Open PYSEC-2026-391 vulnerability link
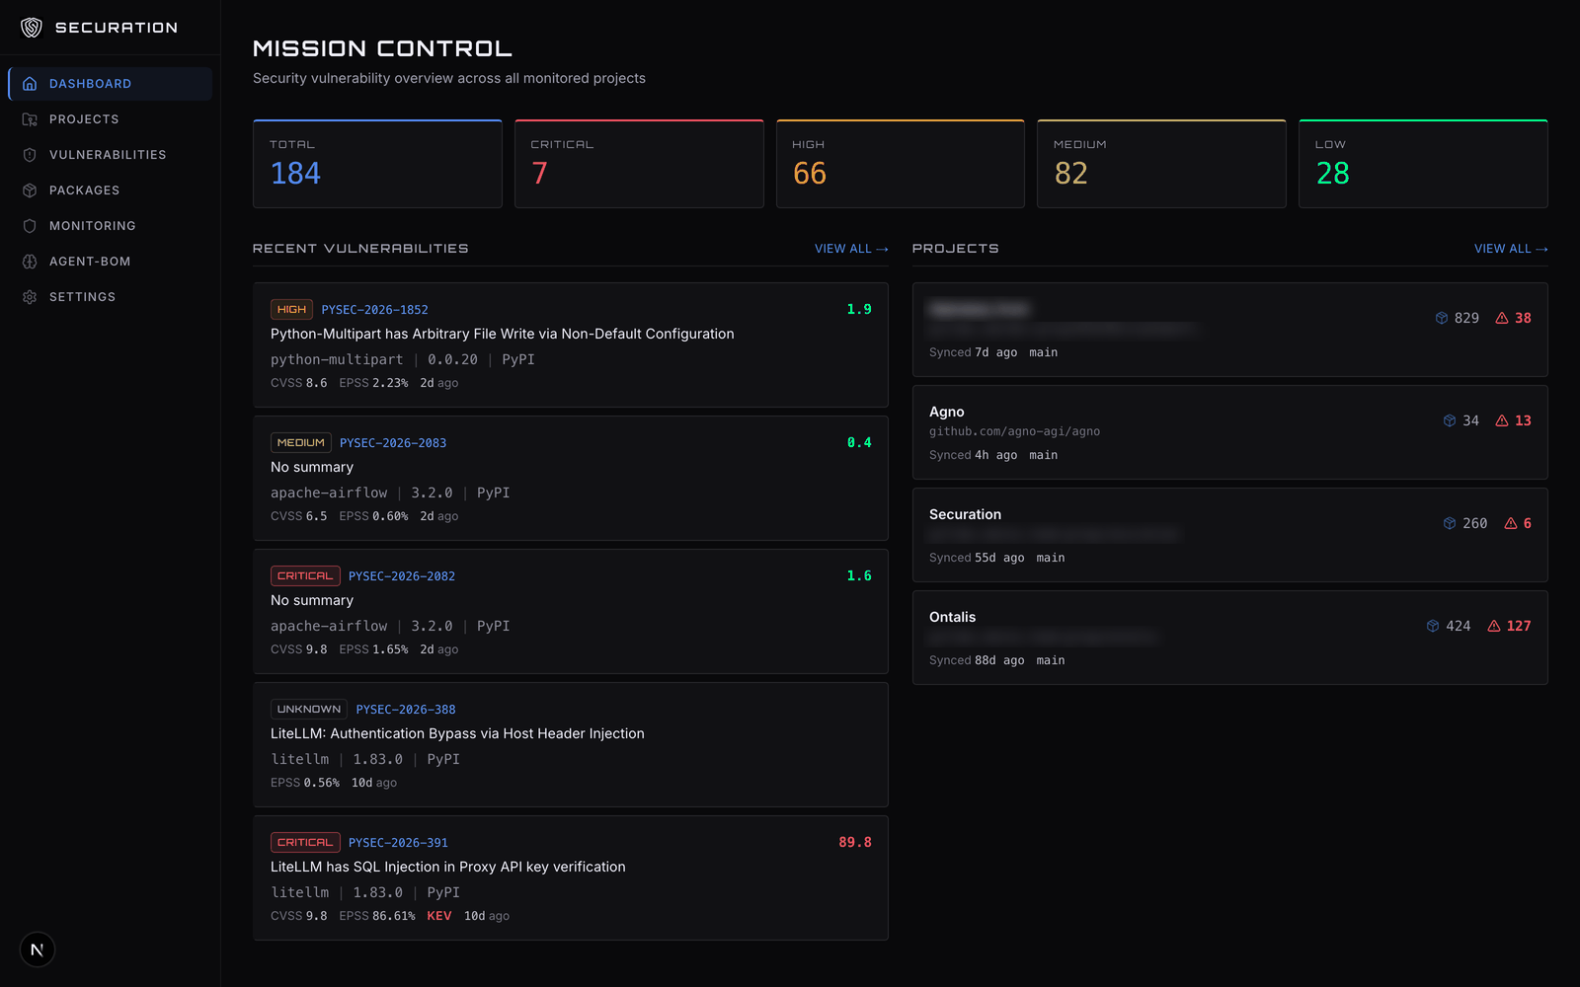 pyautogui.click(x=398, y=843)
